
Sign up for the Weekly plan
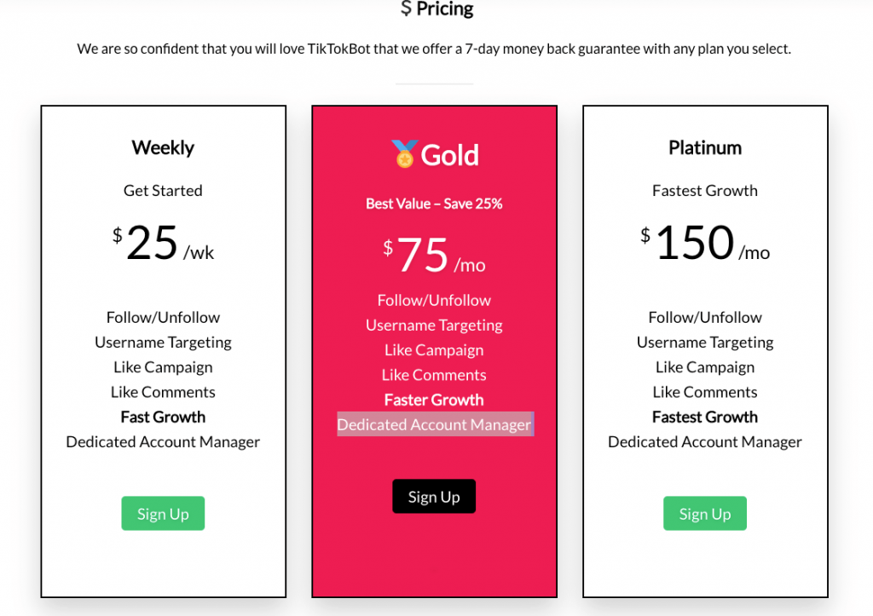click(x=163, y=513)
